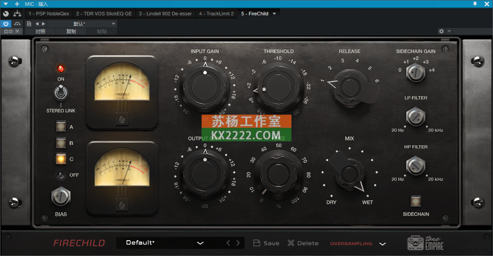Click the bypass arc icon
Screen dimensions: 493x256
click(17, 24)
